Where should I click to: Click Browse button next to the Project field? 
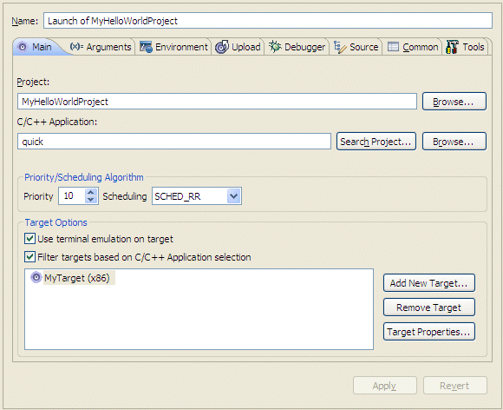tap(454, 102)
